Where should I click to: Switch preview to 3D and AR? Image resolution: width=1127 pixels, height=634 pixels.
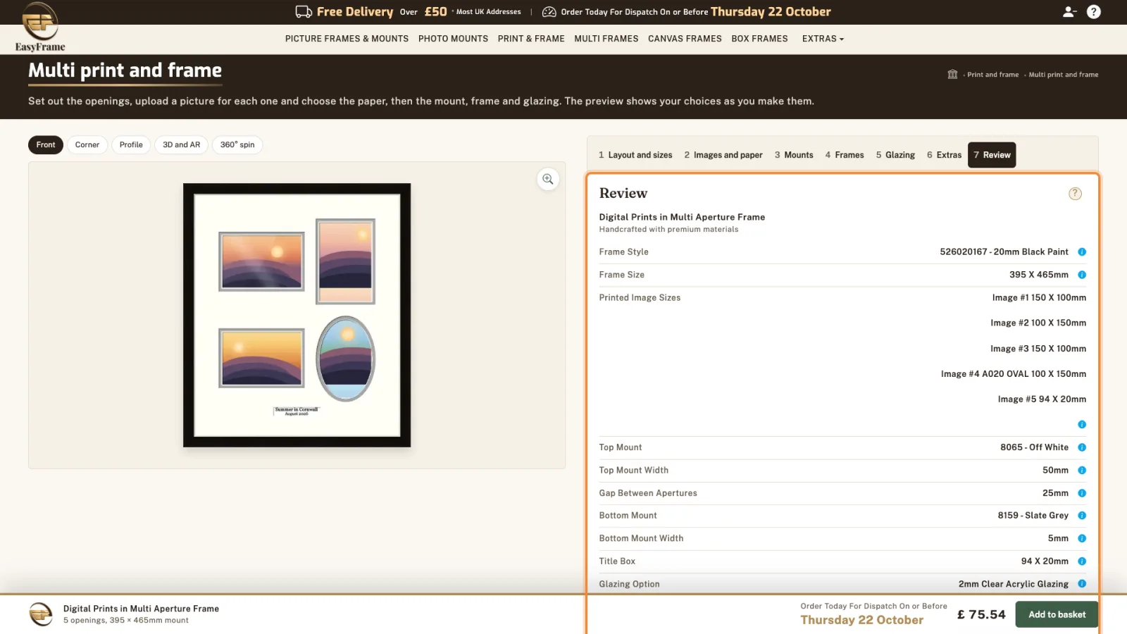(x=182, y=145)
